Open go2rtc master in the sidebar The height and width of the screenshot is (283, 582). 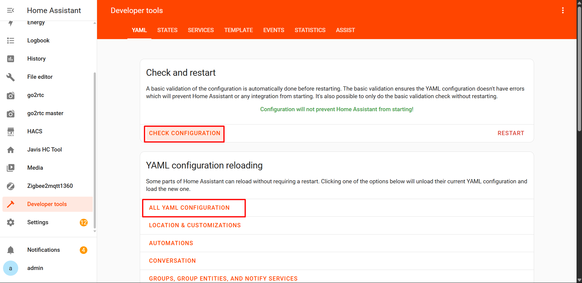coord(48,113)
